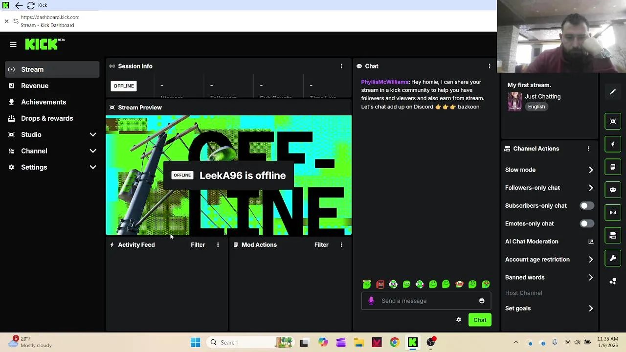
Task: Click the AI Chat Moderation external link icon
Action: [591, 242]
